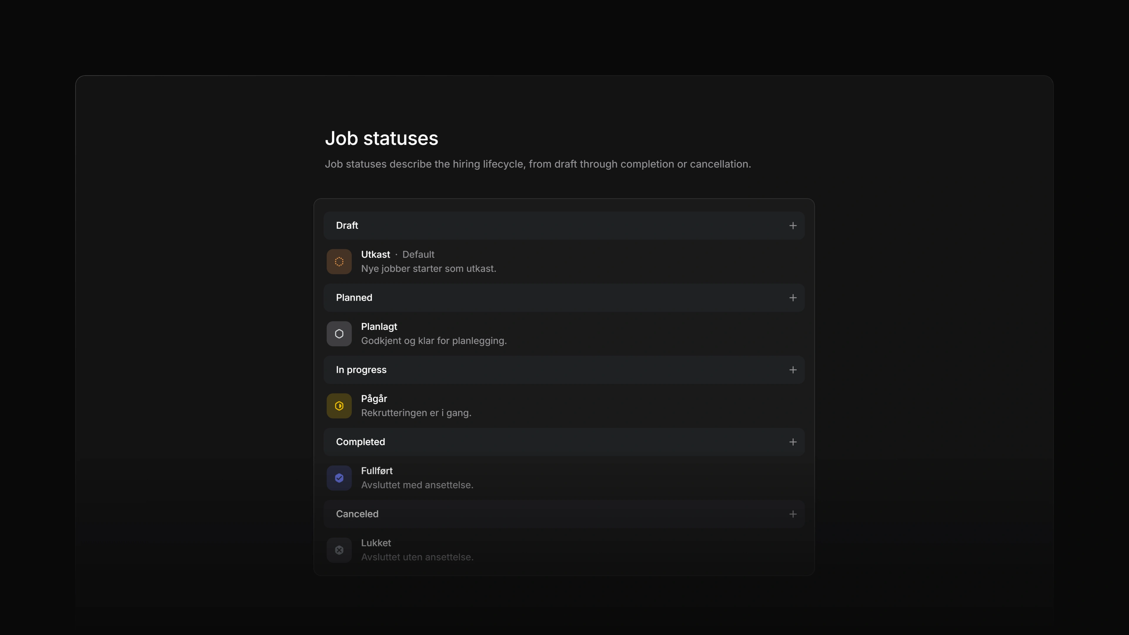Click description 'Godkjent og klar for planlegging.'
Screen dimensions: 1129x635
pos(433,341)
